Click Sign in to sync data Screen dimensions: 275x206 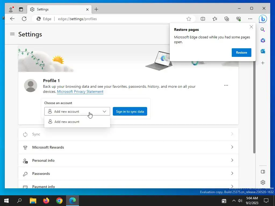pos(130,111)
